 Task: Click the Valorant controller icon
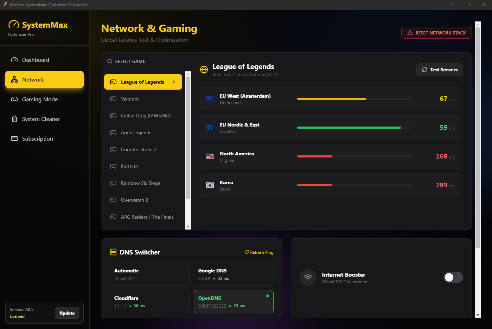pos(113,99)
